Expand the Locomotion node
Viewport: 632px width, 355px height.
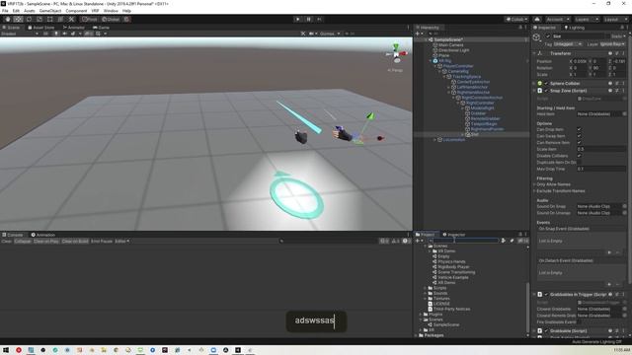point(435,140)
